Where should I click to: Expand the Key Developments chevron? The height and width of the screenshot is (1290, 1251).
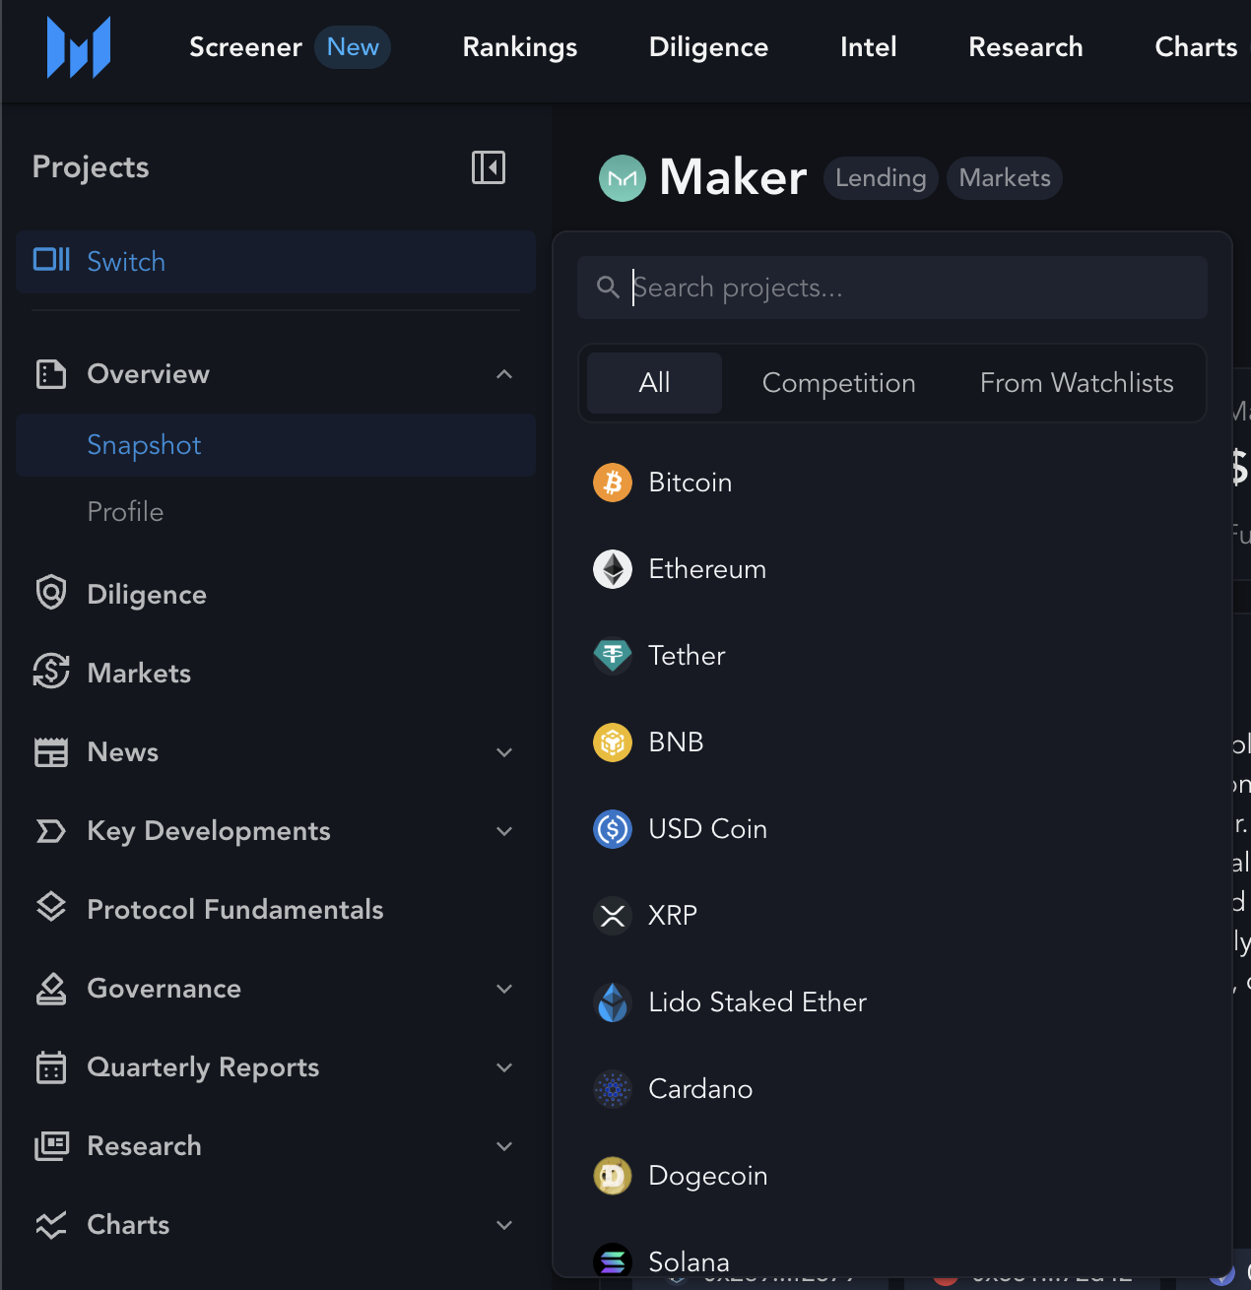coord(504,831)
